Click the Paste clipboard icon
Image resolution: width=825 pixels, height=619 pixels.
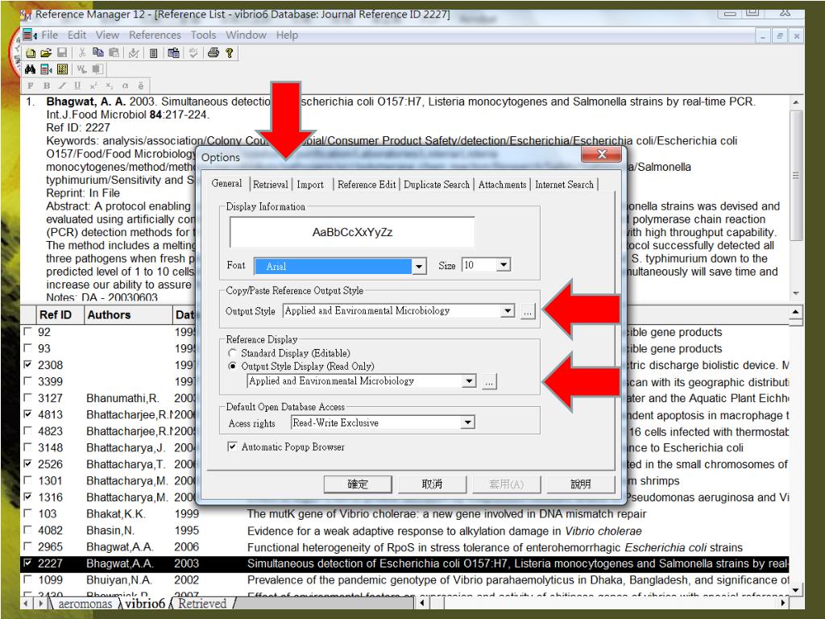114,52
